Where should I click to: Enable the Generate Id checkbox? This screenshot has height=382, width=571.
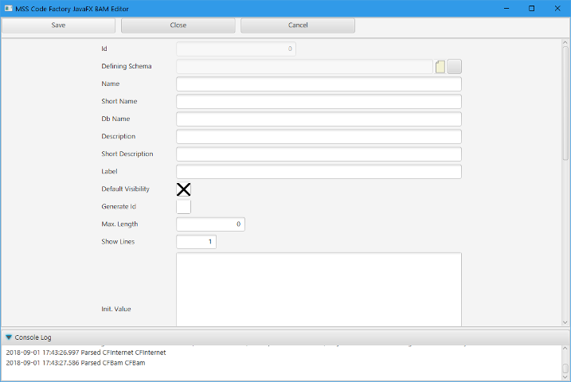click(x=183, y=207)
